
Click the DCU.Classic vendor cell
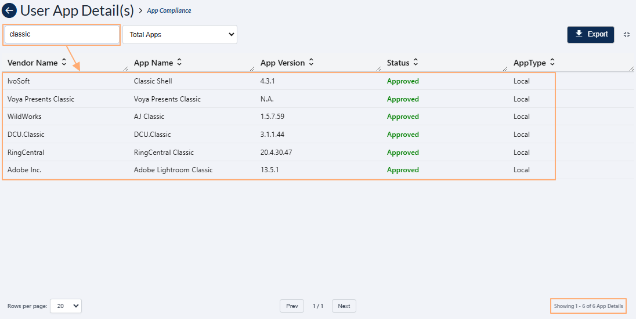click(26, 135)
